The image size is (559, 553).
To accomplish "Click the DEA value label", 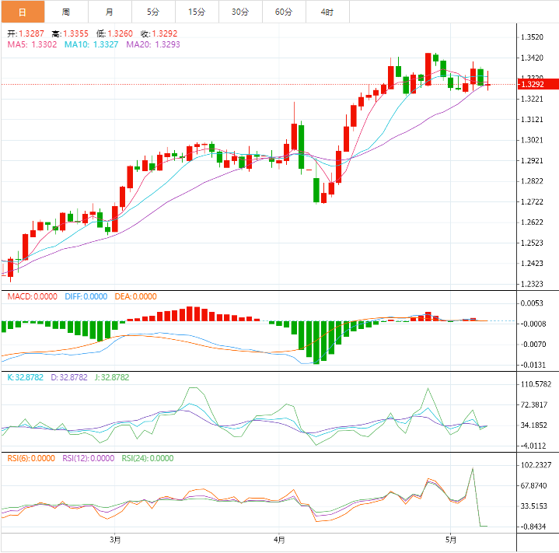I will [135, 296].
